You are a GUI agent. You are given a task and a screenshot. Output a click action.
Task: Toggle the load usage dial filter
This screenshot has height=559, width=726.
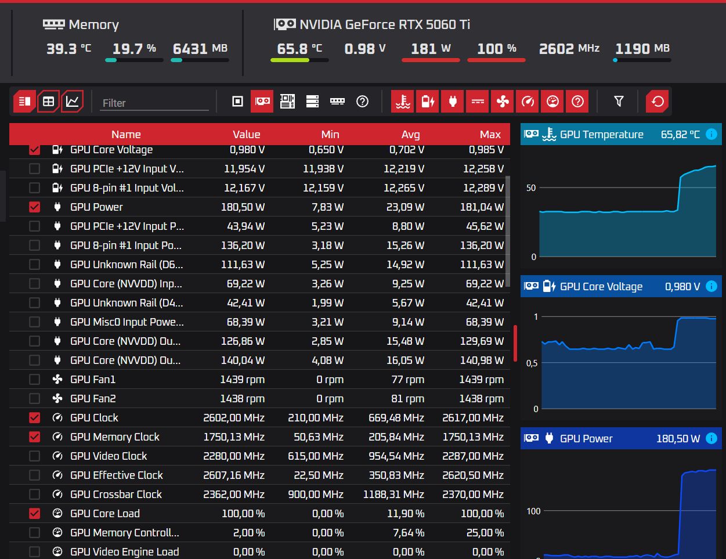click(x=552, y=102)
